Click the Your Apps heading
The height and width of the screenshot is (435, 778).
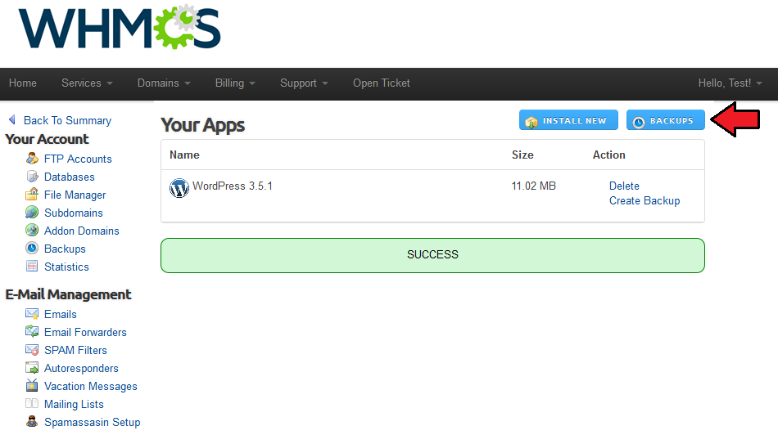(203, 126)
